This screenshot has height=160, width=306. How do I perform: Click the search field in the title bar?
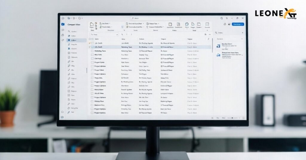(155, 18)
